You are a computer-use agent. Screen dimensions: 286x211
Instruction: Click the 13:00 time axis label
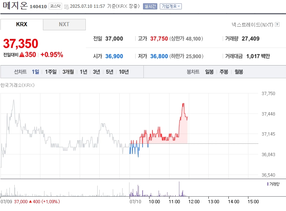tap(214, 202)
